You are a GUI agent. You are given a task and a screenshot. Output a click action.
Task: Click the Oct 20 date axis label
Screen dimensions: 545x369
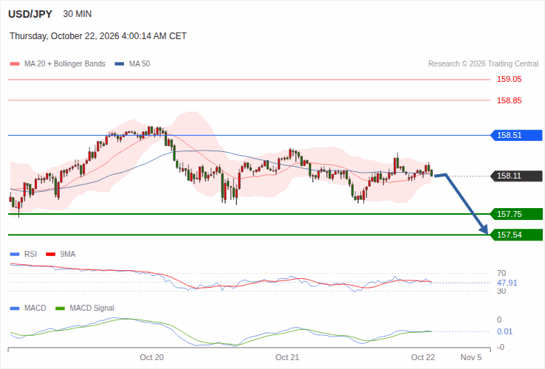click(x=151, y=357)
